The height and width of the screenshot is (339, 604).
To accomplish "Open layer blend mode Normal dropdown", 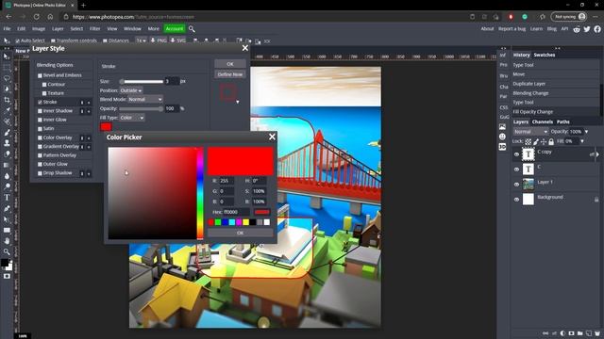I will click(530, 132).
